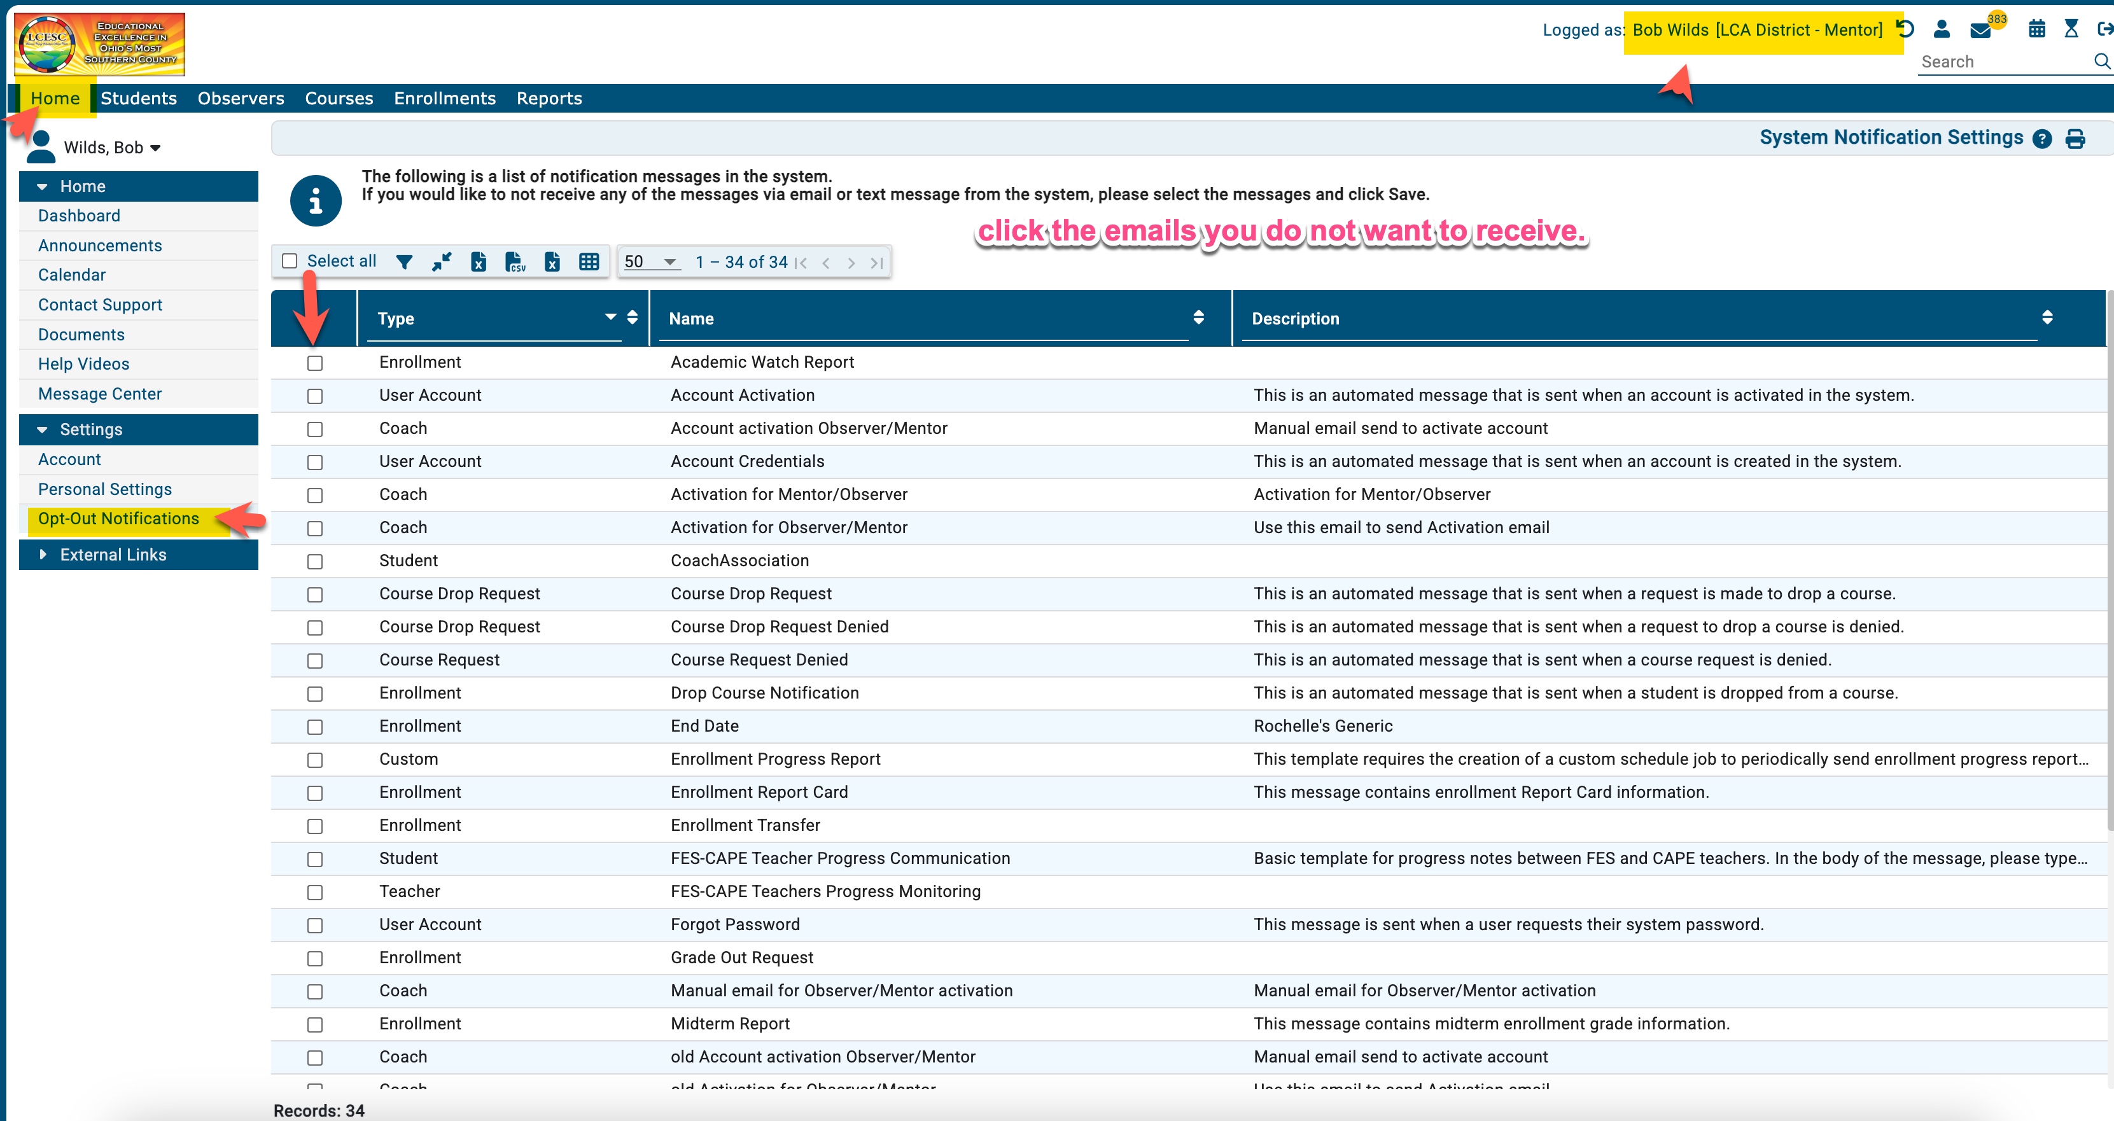
Task: Click the Search input field
Action: 2004,62
